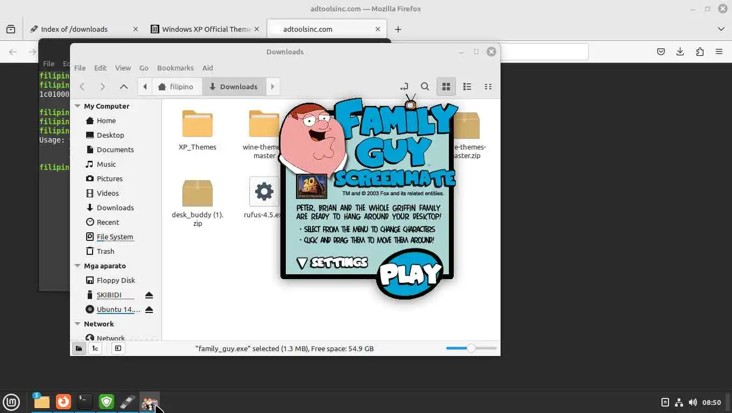Screen dimensions: 732x413
Task: Toggle the location entry icon in the file manager
Action: pos(404,87)
